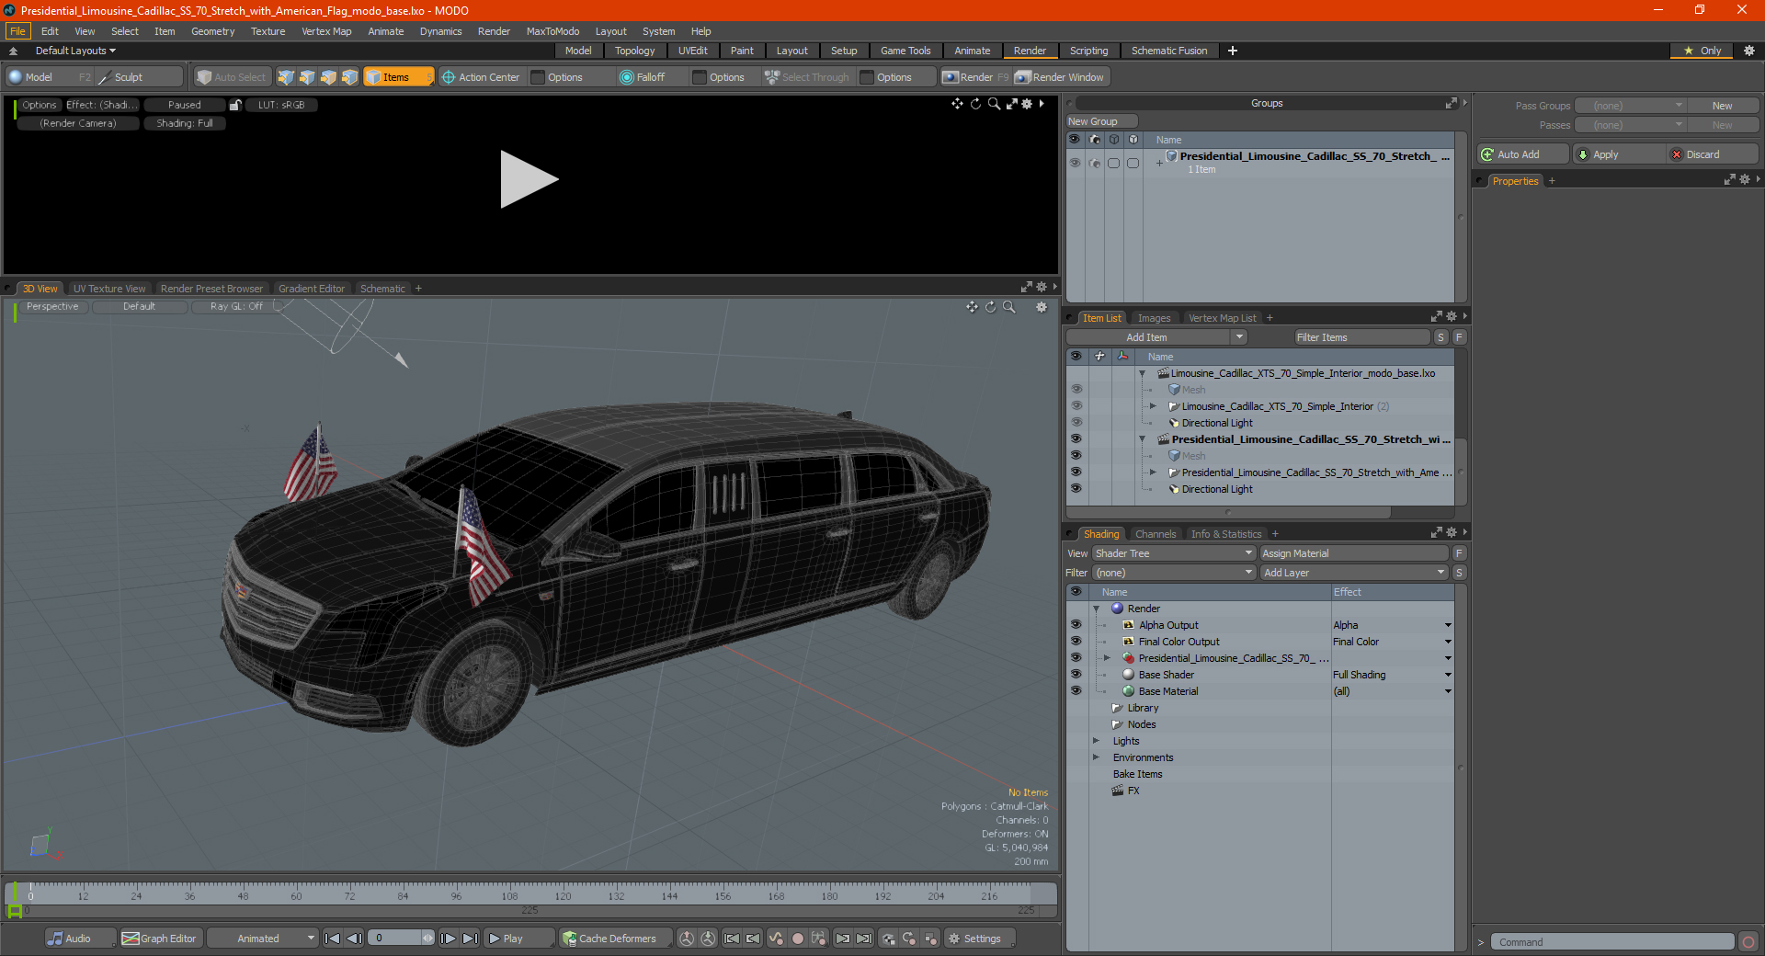Viewport: 1765px width, 956px height.
Task: Collapse the Render tree node
Action: pyautogui.click(x=1096, y=609)
